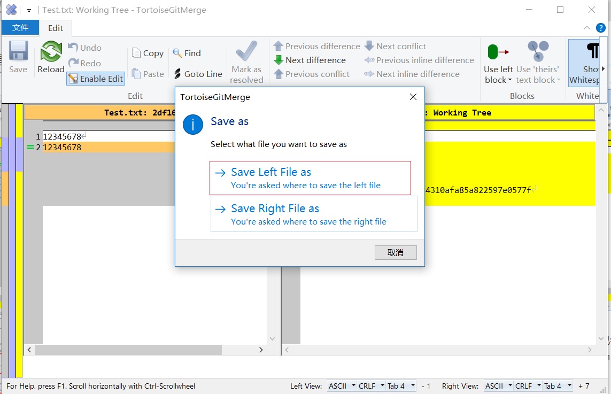
Task: Click right pane scroll down arrow
Action: click(x=601, y=338)
